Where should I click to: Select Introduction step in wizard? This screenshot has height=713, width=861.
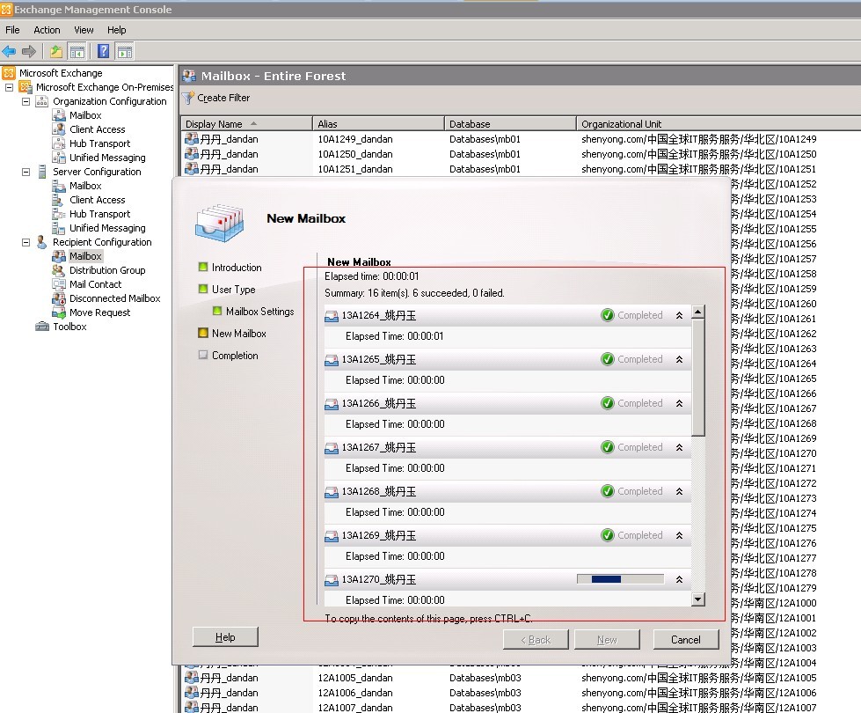237,268
